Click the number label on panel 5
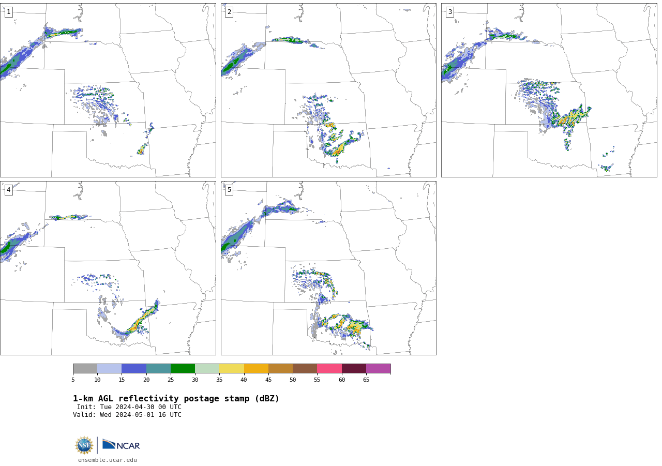This screenshot has height=466, width=662. coord(229,190)
